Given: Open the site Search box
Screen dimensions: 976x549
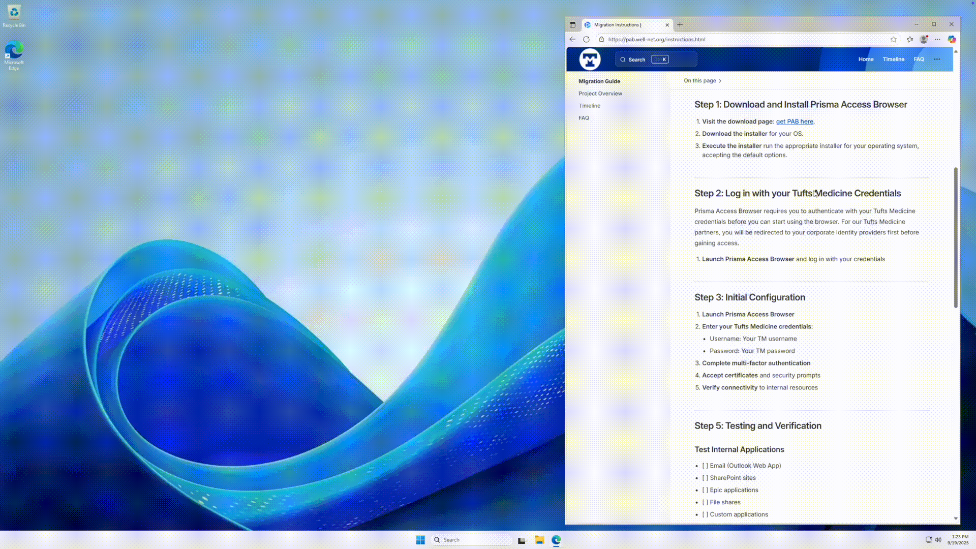Looking at the screenshot, I should pos(656,59).
